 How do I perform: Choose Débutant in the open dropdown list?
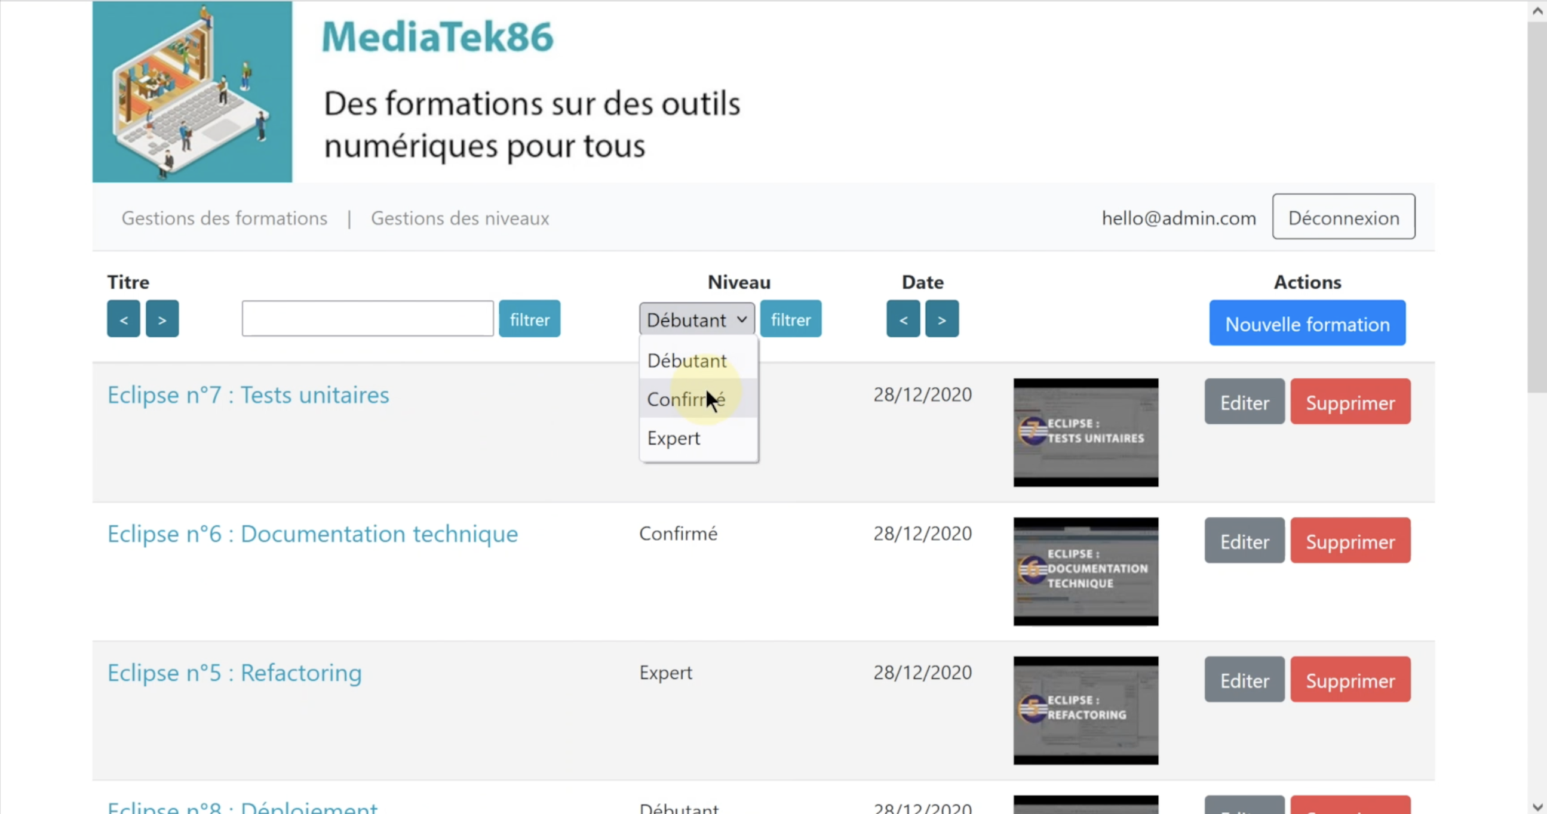[698, 360]
